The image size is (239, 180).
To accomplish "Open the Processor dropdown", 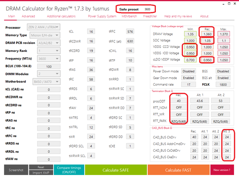I will [x=43, y=27].
